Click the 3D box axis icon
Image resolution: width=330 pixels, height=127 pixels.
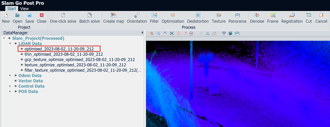214,34
